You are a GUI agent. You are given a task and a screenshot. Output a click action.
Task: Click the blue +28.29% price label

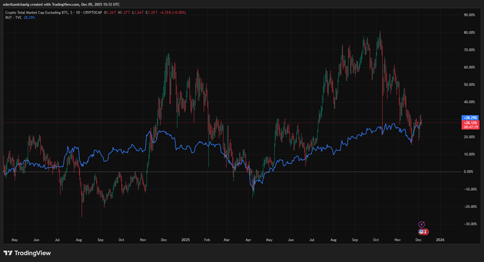coord(469,117)
